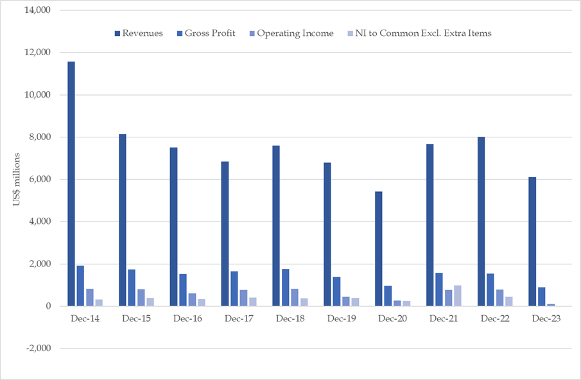
Task: Click the Revenues bar for Dec-23
Action: tap(531, 244)
